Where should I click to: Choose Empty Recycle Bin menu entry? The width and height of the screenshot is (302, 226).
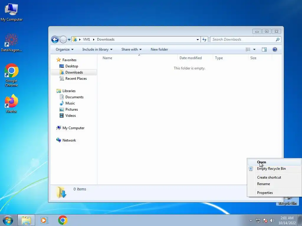274,169
